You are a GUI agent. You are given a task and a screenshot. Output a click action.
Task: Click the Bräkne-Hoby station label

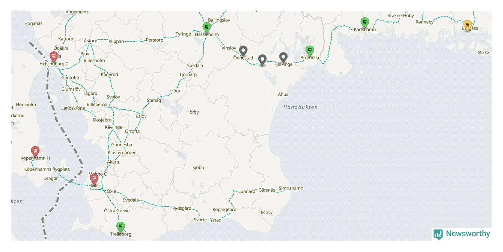[x=401, y=15]
